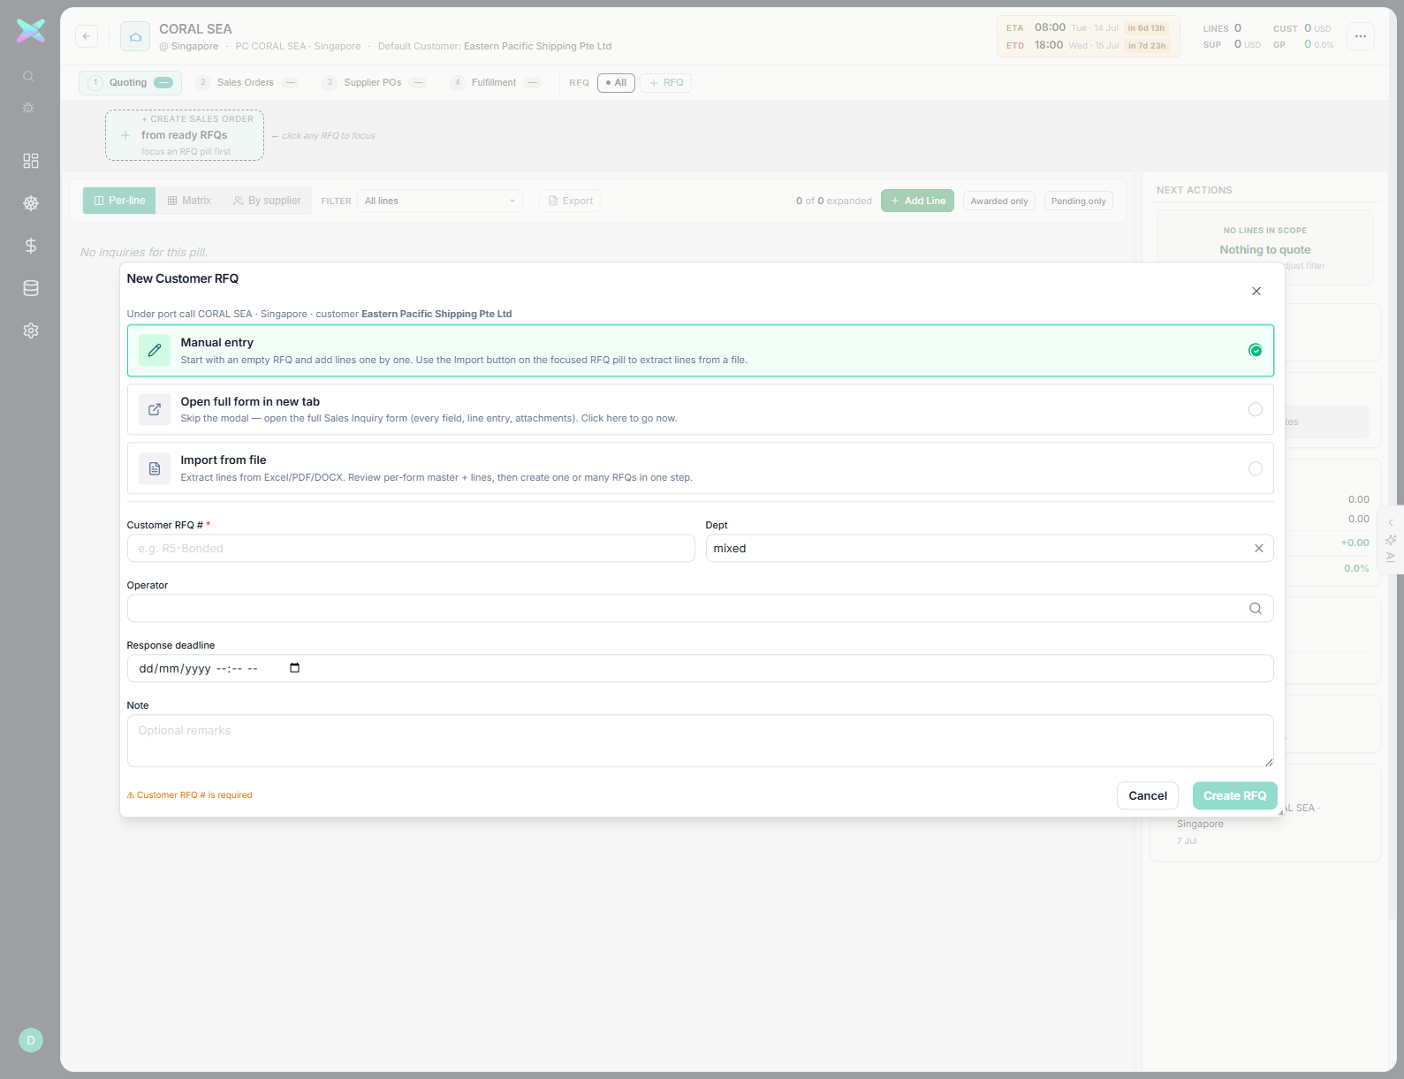Screen dimensions: 1404x1079
Task: Select Open full form in new tab radio
Action: point(1256,409)
